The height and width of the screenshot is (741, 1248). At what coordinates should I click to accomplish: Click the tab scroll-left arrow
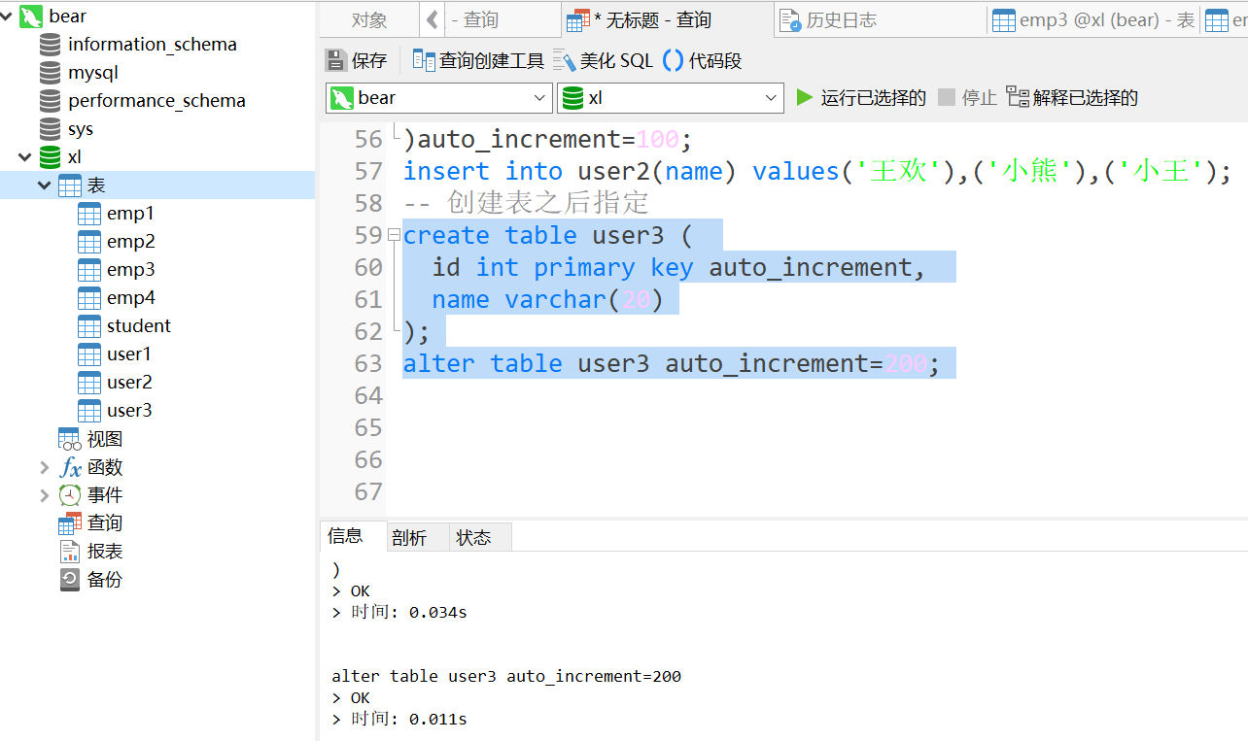pos(433,19)
